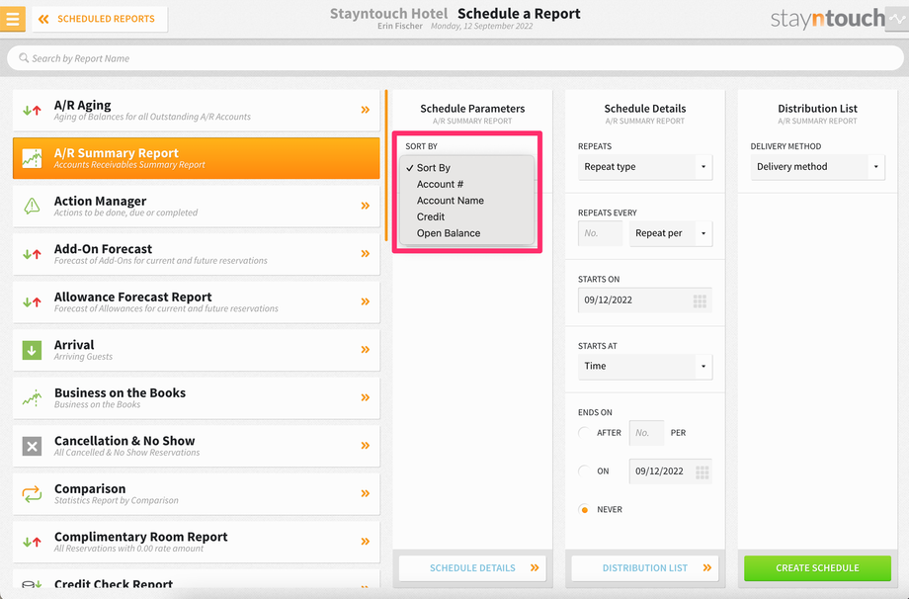Click the Schedule Details button

pos(472,568)
